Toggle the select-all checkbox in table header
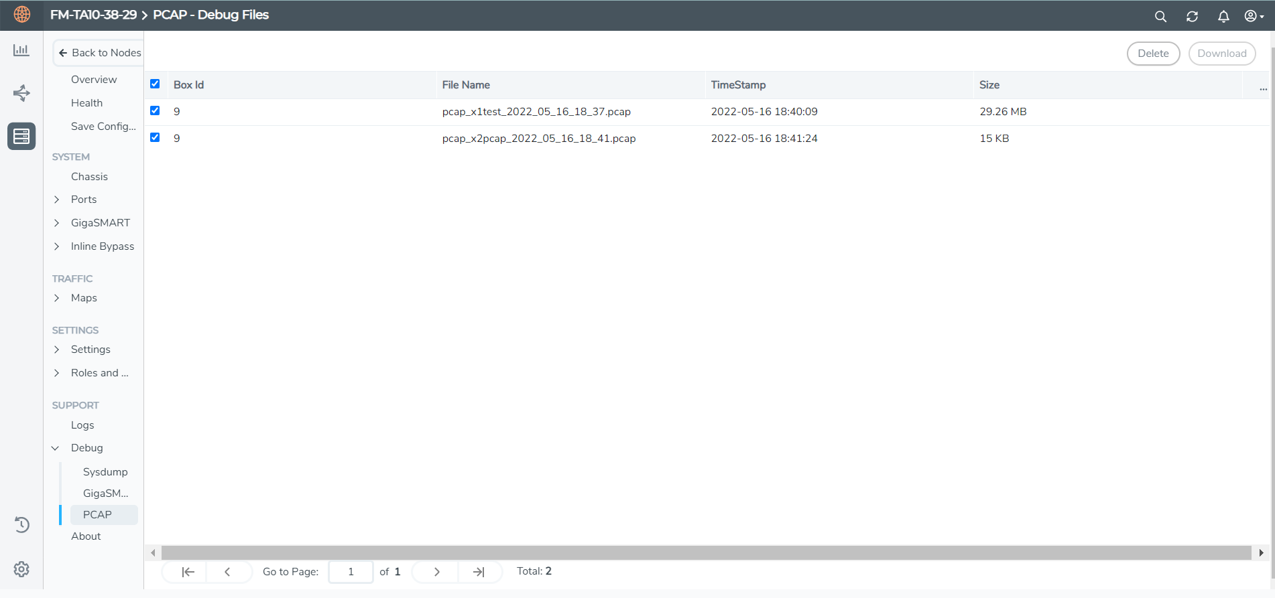The image size is (1275, 598). pyautogui.click(x=155, y=84)
